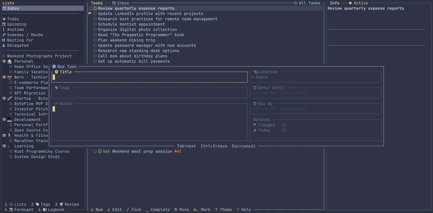Viewport: 433px width, 213px height.
Task: Click the house icon beside Personal
Action: click(9, 62)
